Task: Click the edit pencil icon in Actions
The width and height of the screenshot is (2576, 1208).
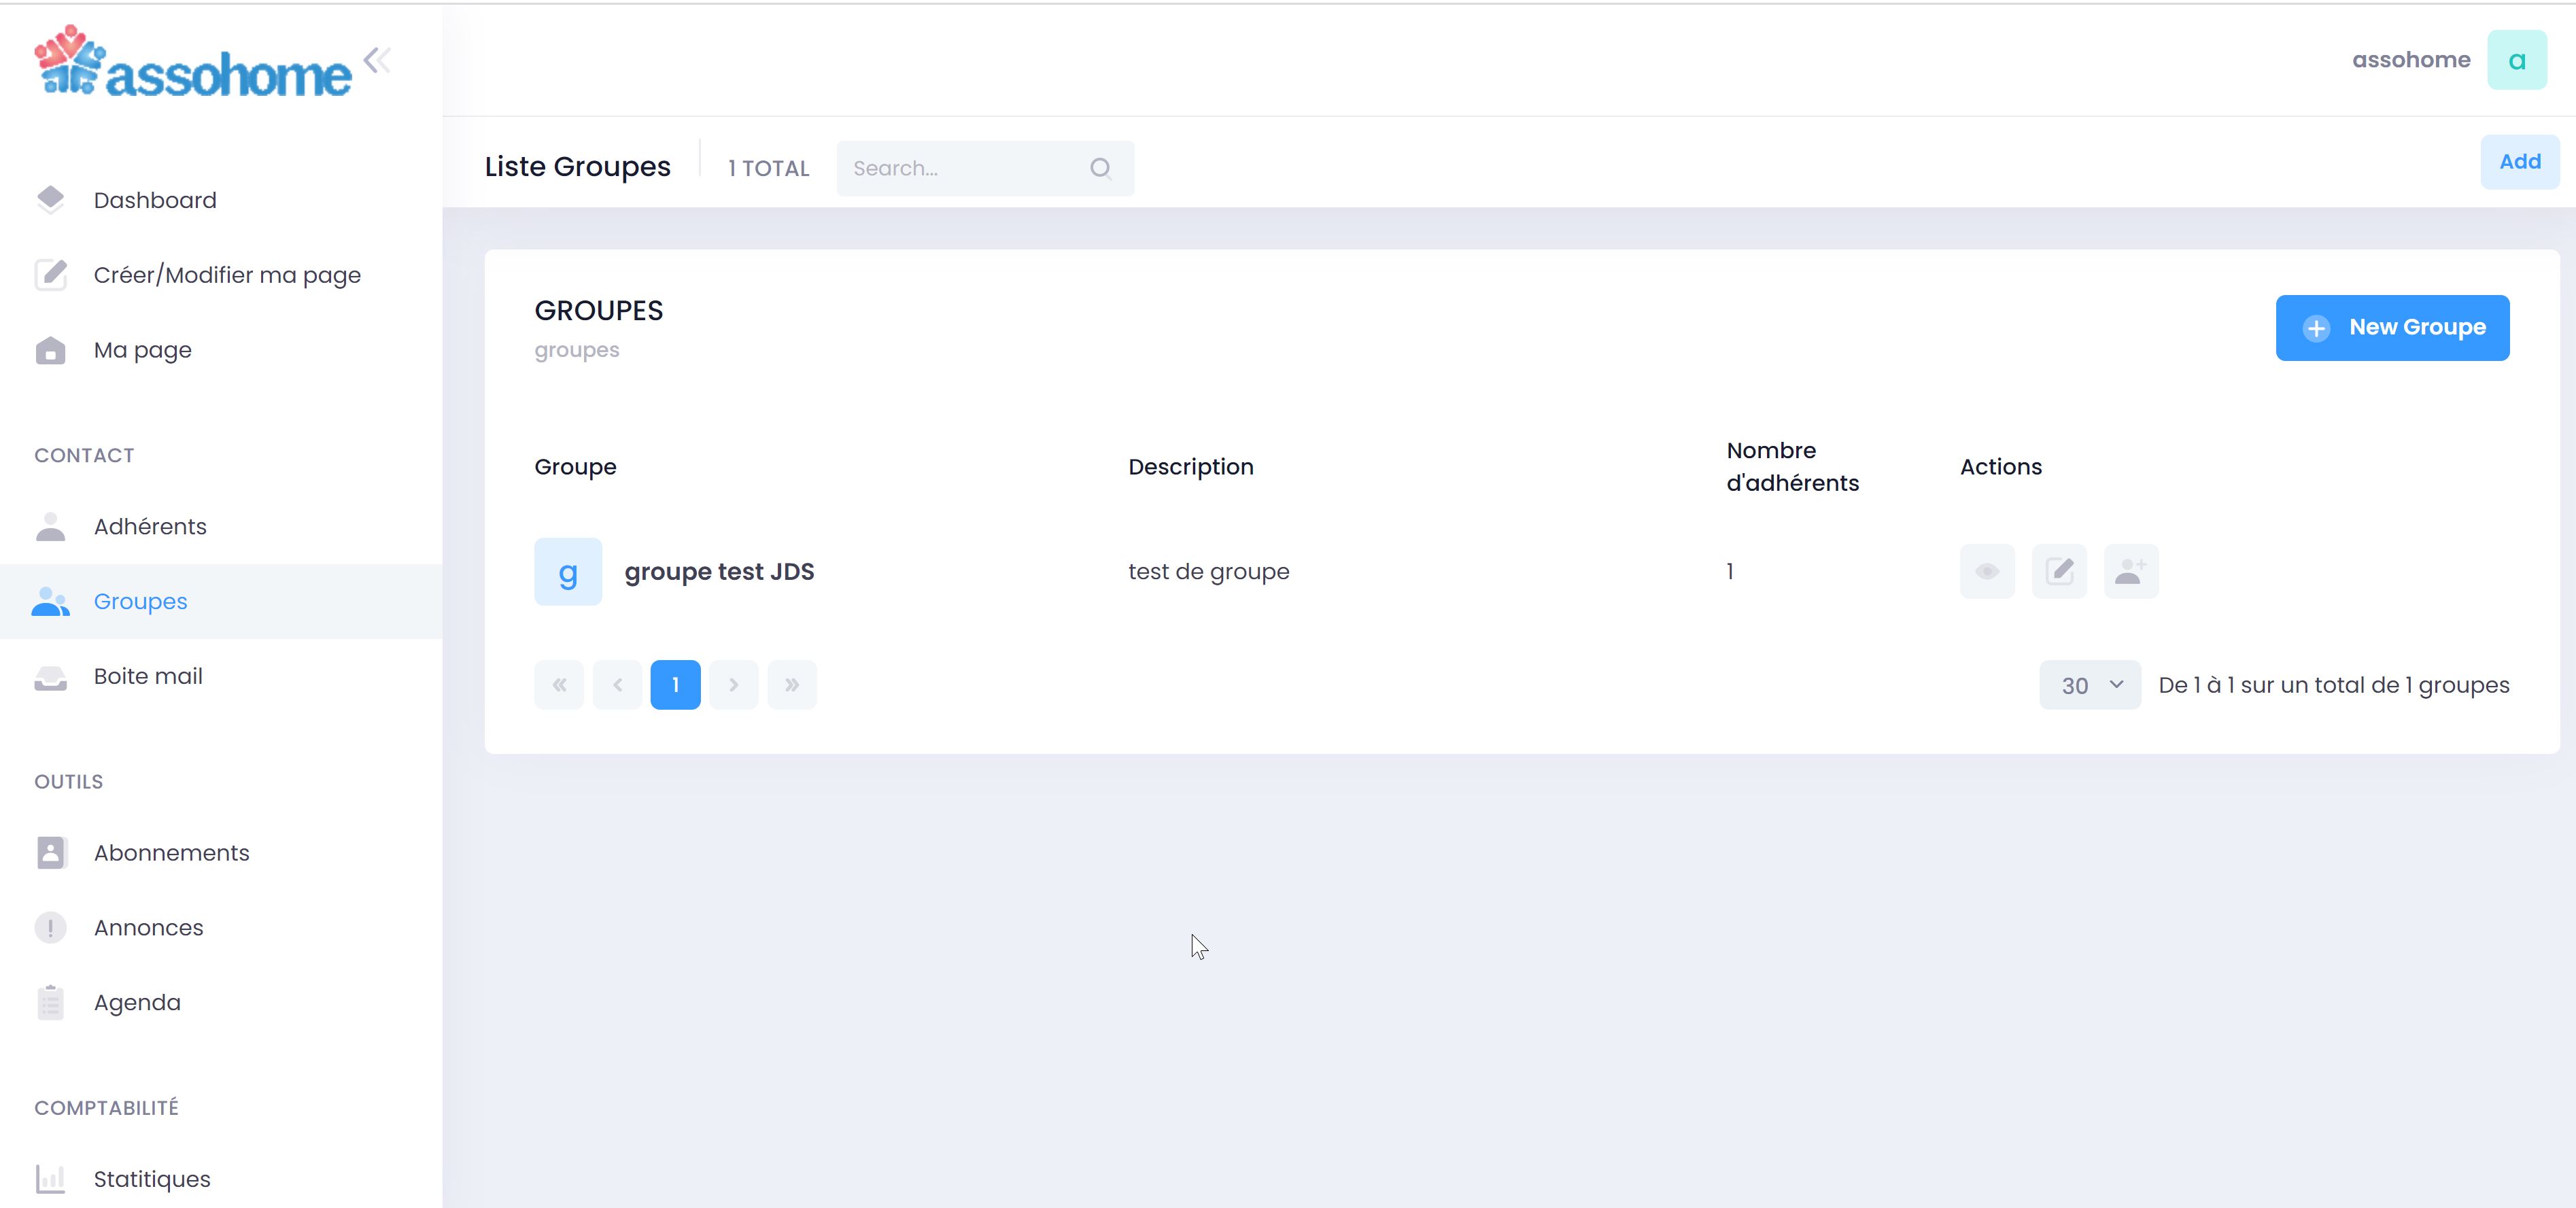Action: pos(2058,571)
